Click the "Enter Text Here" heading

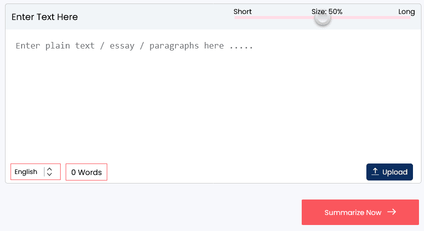click(45, 17)
